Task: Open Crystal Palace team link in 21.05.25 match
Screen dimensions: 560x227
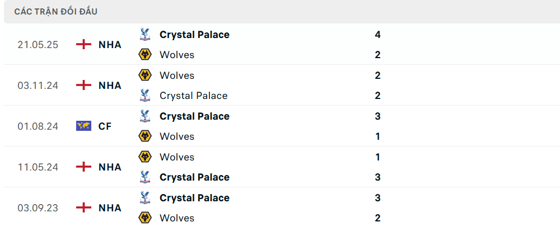Action: click(x=194, y=35)
